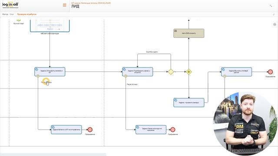Select timer event on 'Выслать итоговый расчет' task
The image size is (278, 156).
[225, 76]
